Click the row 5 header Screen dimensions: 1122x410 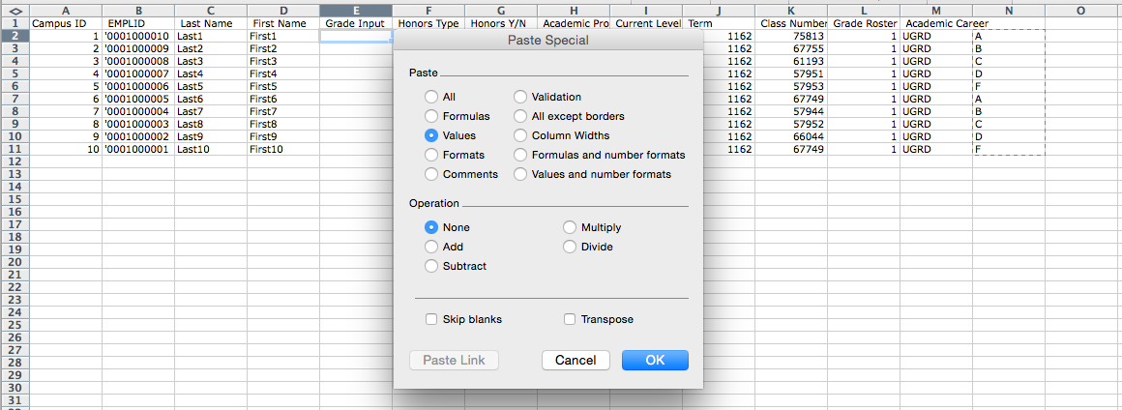click(x=14, y=73)
